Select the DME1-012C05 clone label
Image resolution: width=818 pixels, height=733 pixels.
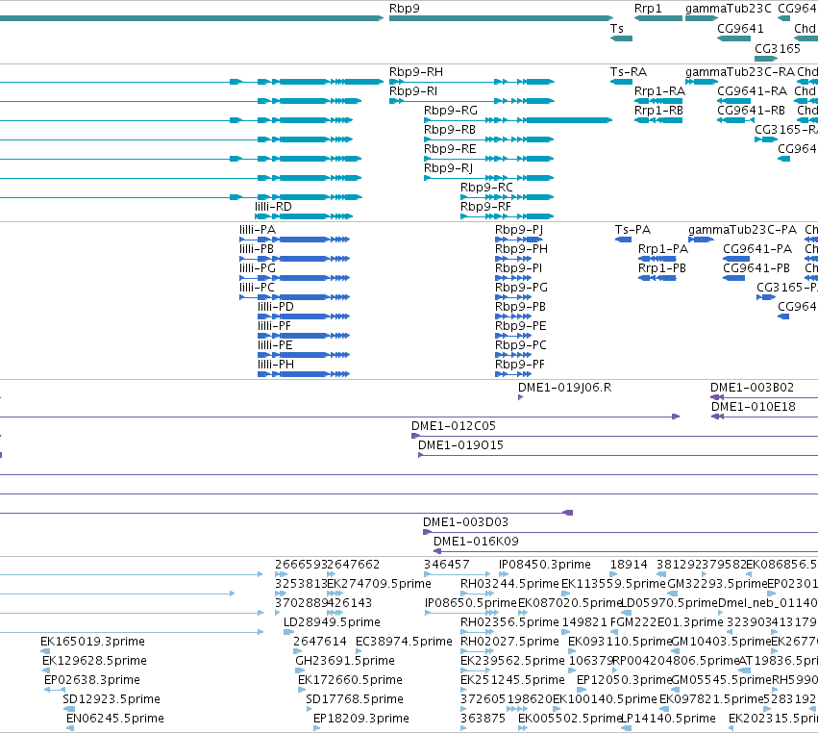coord(454,426)
